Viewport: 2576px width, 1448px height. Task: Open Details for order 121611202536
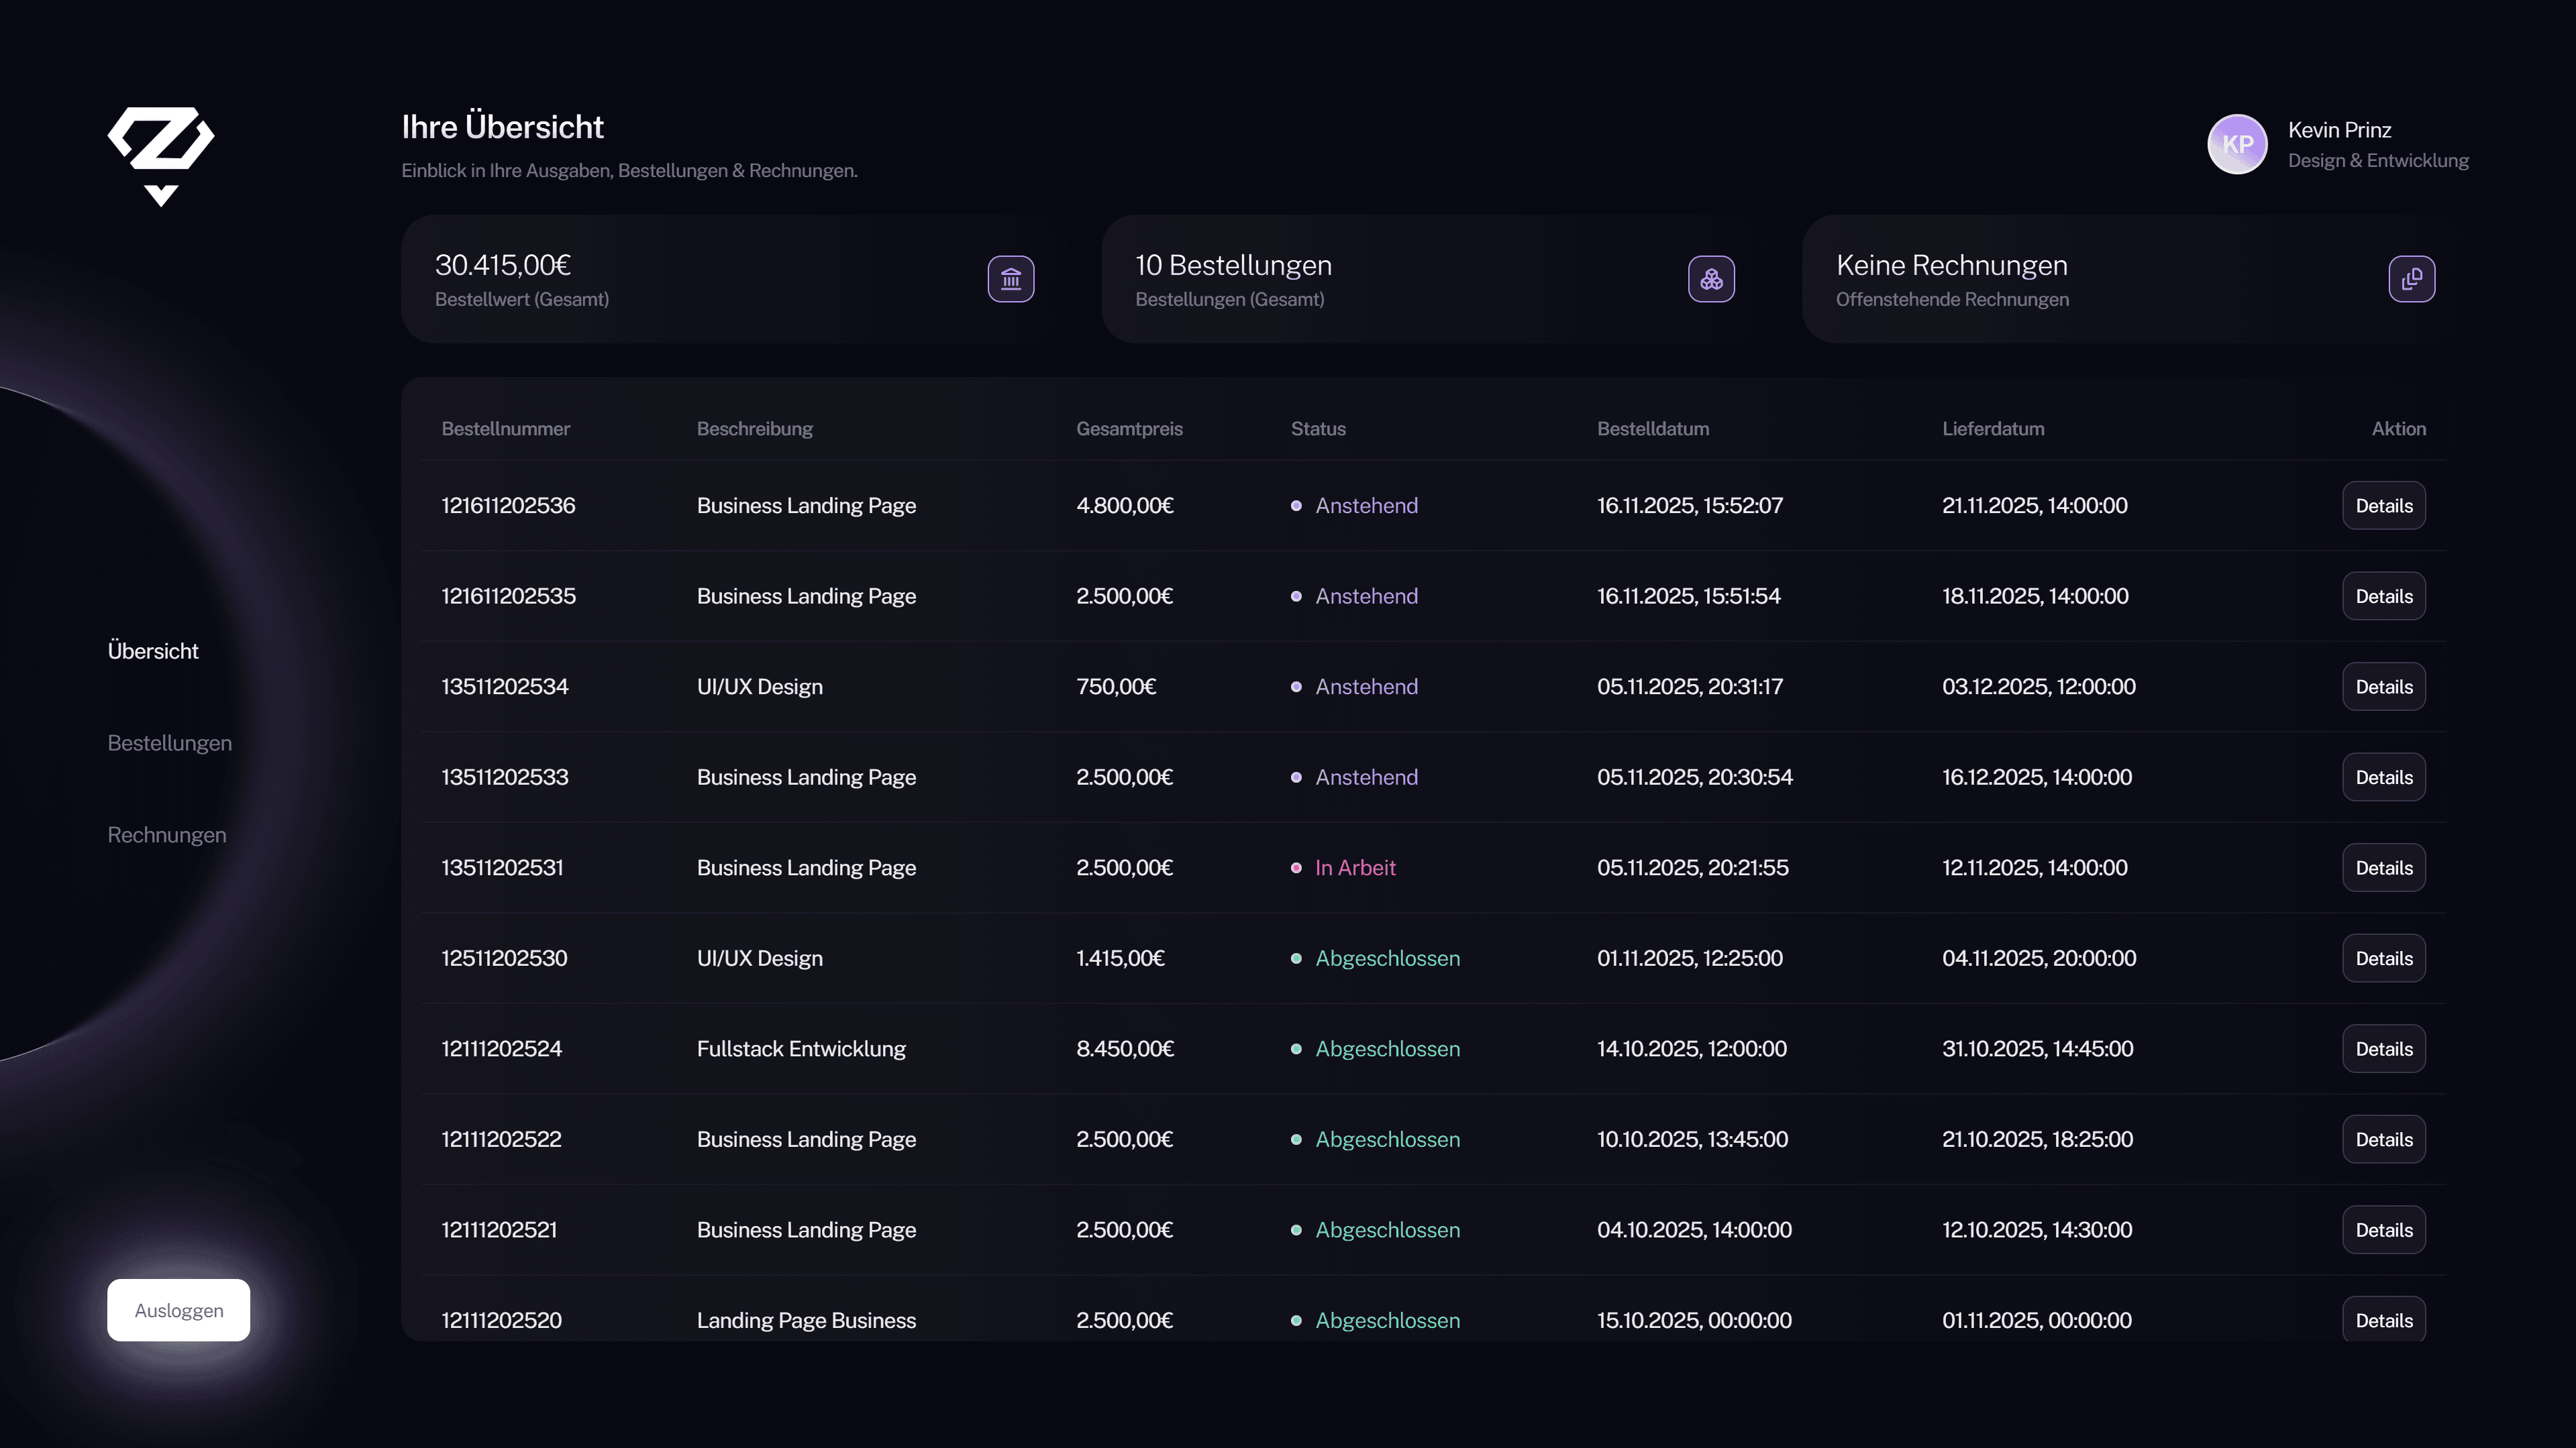(2383, 506)
